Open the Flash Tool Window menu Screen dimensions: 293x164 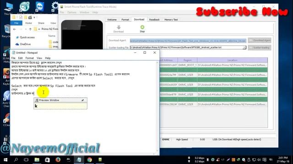point(84,12)
